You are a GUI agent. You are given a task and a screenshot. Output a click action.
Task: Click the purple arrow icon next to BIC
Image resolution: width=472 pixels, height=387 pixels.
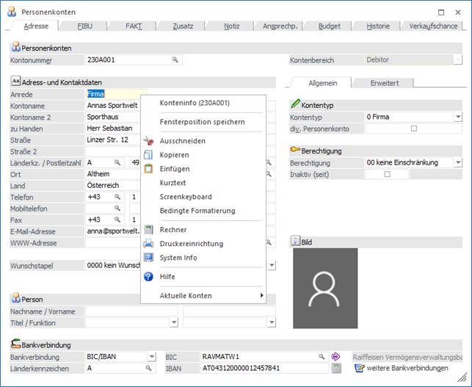(x=336, y=357)
